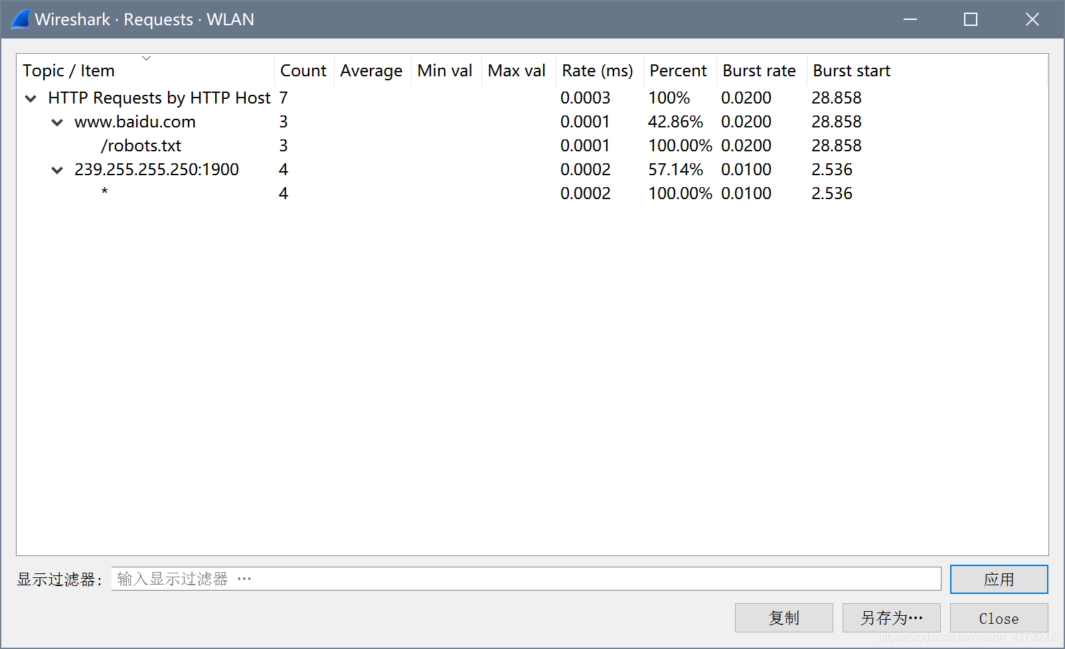The width and height of the screenshot is (1065, 649).
Task: Sort by the Topic / Item column header
Action: tap(145, 70)
